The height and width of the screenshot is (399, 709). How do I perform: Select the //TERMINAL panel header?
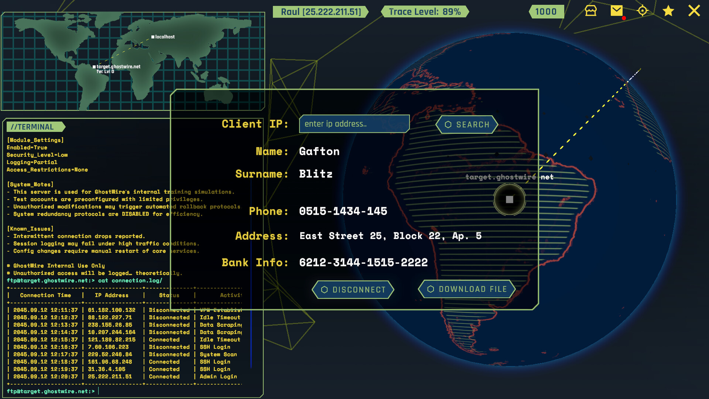pyautogui.click(x=33, y=127)
